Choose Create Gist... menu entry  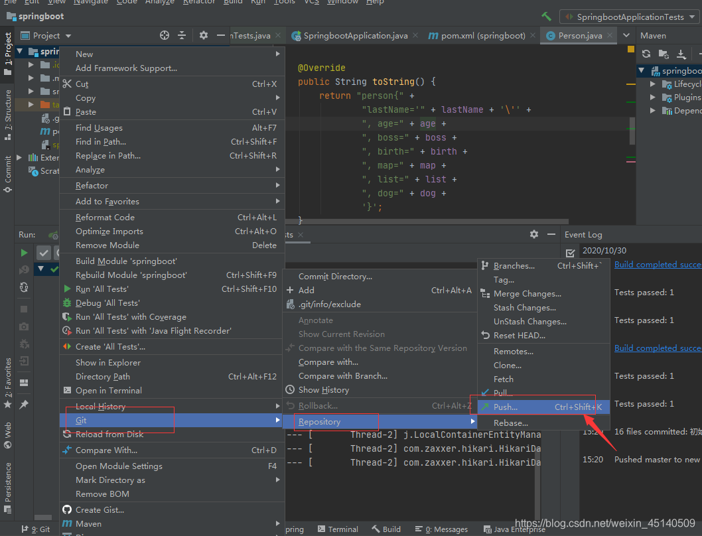click(173, 510)
